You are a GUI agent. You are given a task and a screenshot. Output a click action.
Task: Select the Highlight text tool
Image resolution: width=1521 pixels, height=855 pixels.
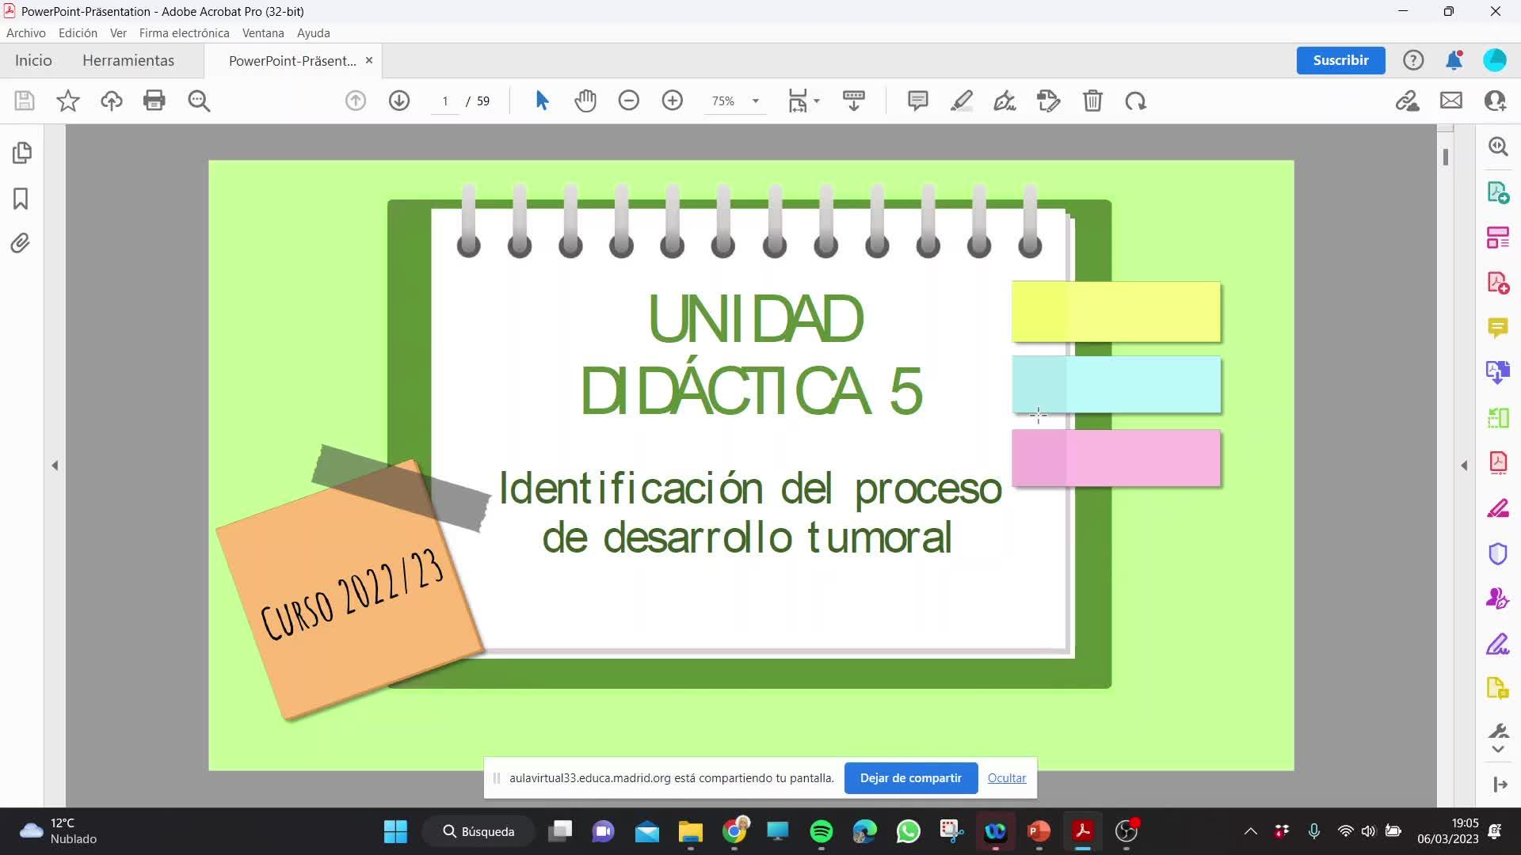coord(961,101)
